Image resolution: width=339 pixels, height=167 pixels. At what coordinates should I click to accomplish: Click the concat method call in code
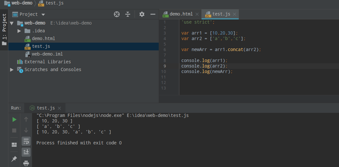(235, 50)
